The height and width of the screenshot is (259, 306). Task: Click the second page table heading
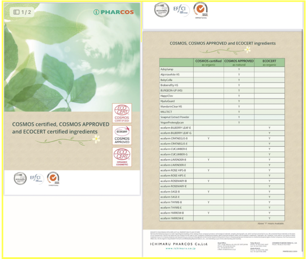click(x=222, y=43)
